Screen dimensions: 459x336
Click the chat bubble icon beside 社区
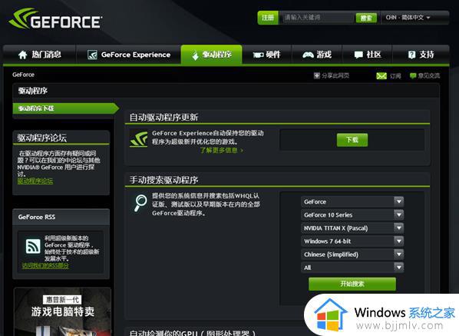click(x=358, y=55)
